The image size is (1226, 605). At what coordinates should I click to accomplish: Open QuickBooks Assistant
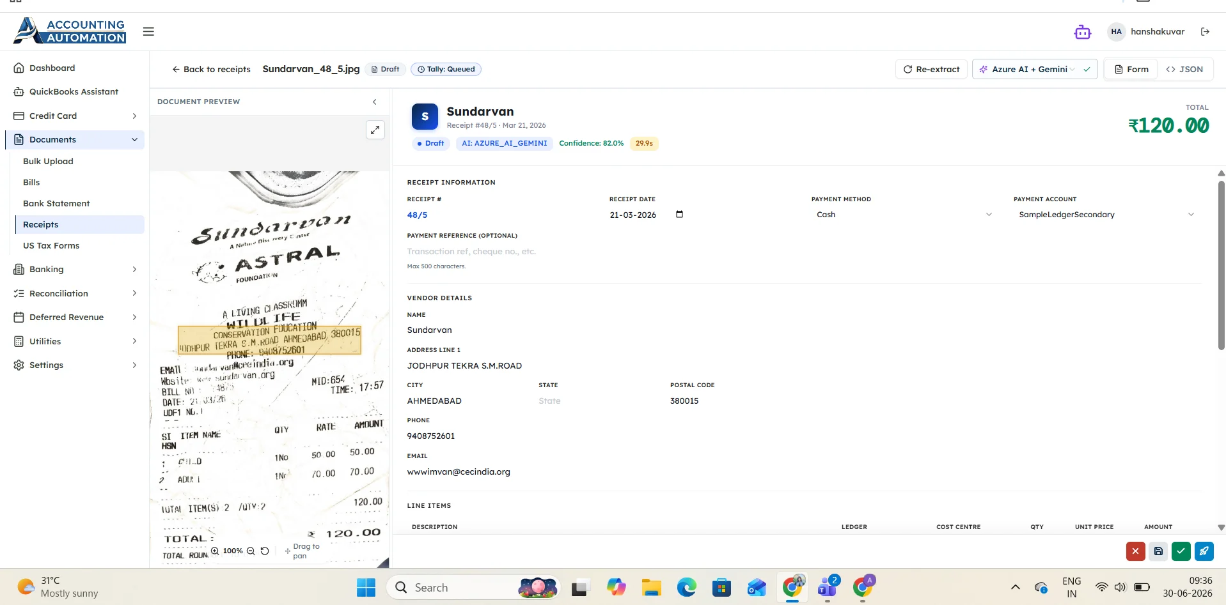pos(74,92)
